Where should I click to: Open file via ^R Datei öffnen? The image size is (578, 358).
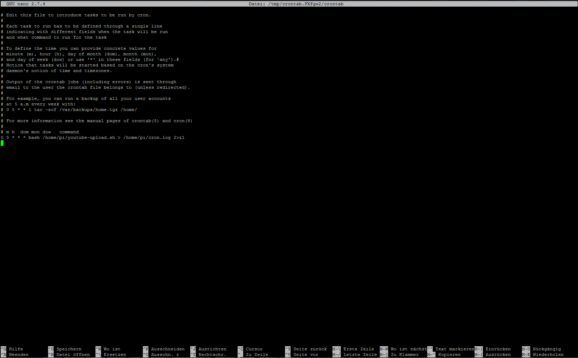coord(69,355)
